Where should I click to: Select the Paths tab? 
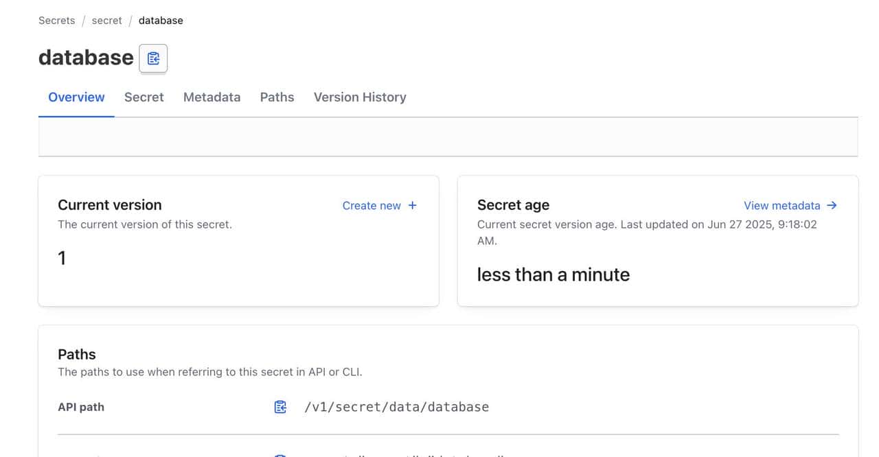coord(277,97)
